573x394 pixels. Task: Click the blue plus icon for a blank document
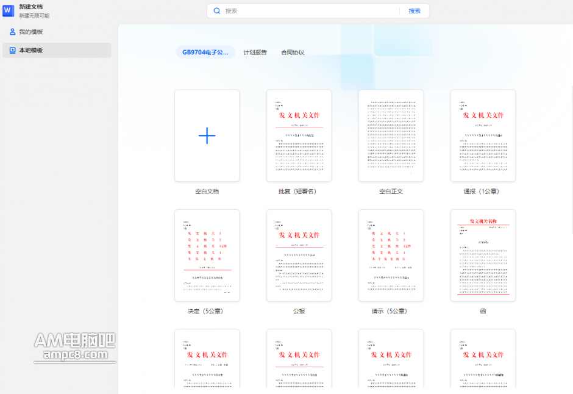pos(207,135)
